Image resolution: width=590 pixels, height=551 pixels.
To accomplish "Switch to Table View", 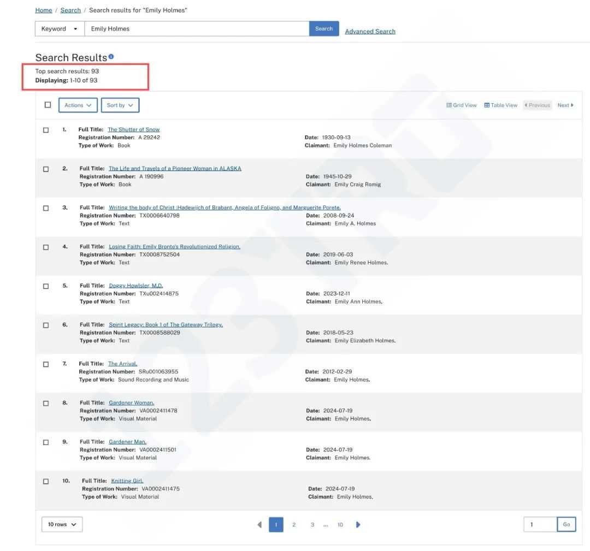I will point(501,105).
